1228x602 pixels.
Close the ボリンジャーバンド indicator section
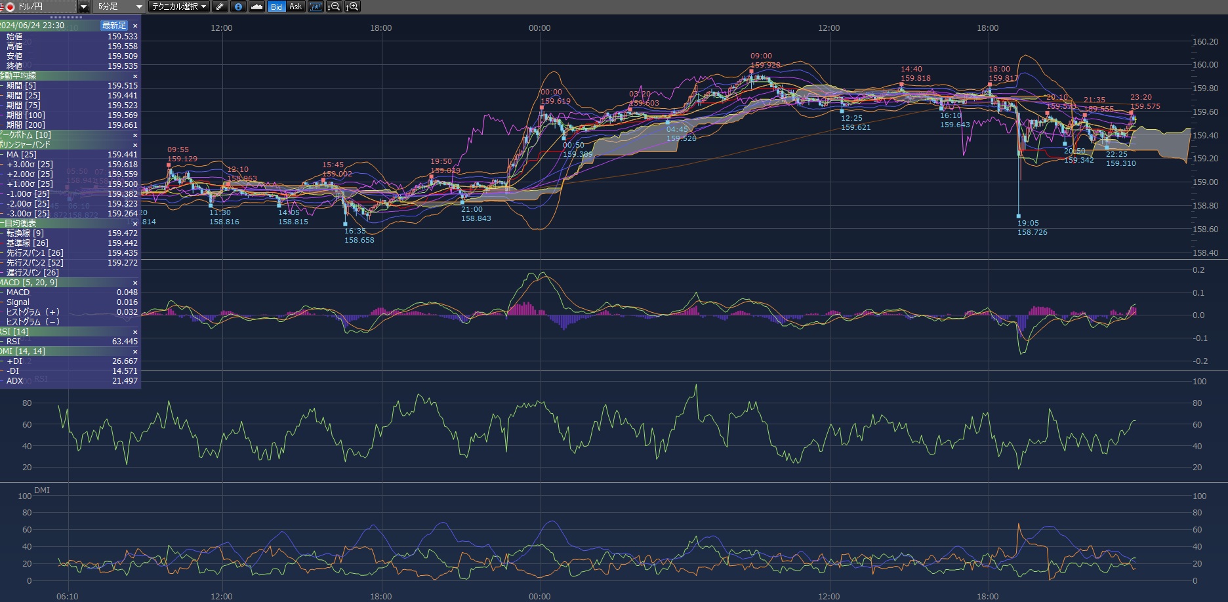135,145
